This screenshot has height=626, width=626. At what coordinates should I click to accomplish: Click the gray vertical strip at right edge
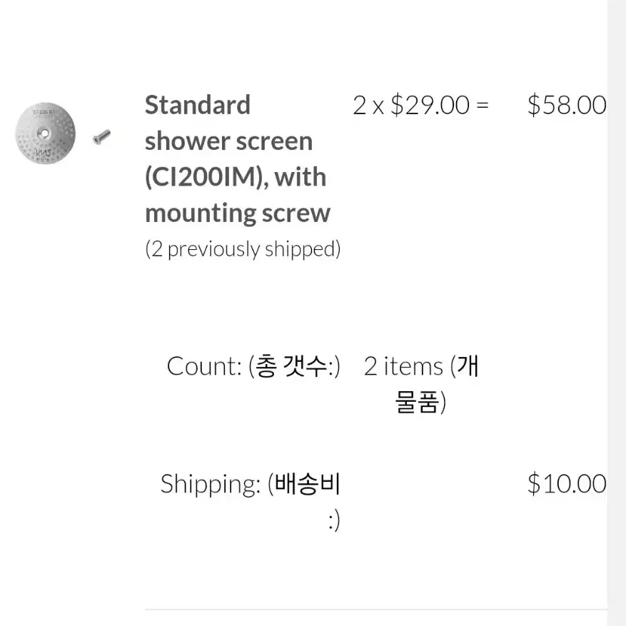[617, 313]
